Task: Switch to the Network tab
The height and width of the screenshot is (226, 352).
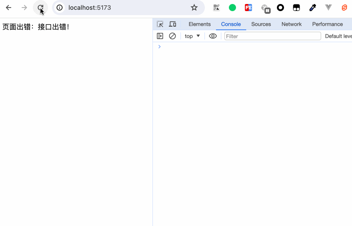Action: 291,24
